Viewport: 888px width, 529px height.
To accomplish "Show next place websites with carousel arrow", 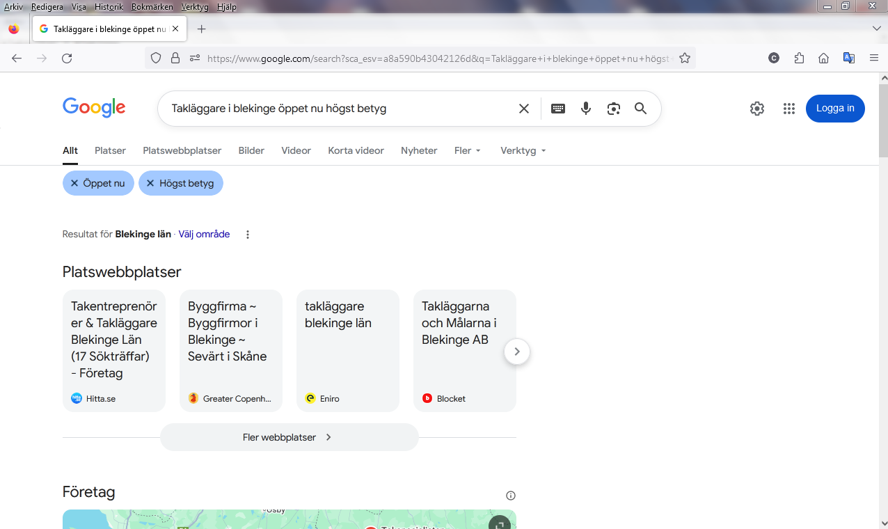I will tap(516, 352).
